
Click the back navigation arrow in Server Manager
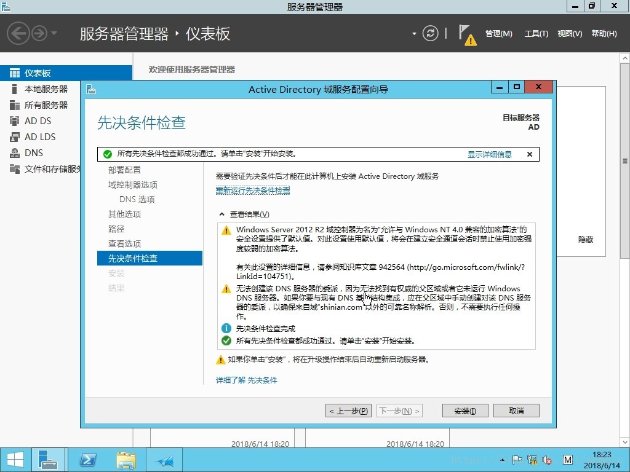pos(18,33)
